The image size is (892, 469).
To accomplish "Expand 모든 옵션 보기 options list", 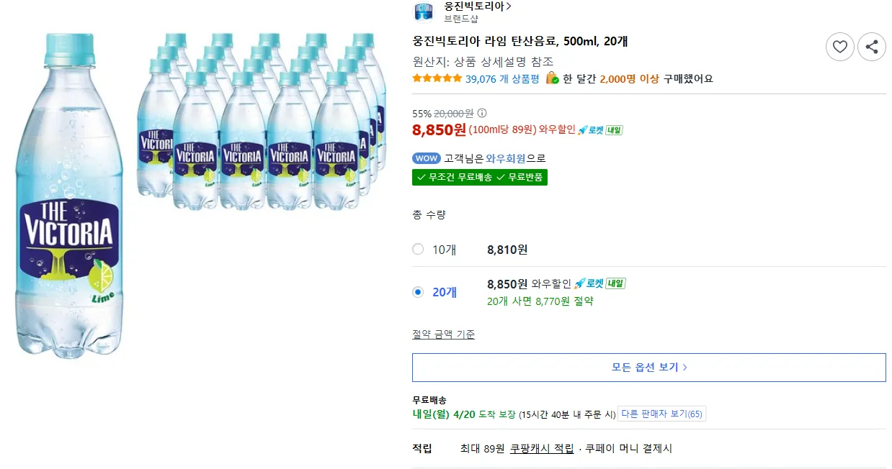I will [648, 367].
